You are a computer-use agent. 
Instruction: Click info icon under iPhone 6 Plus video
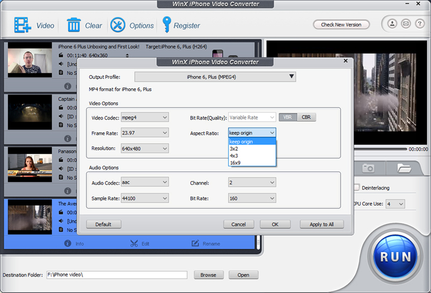[68, 86]
